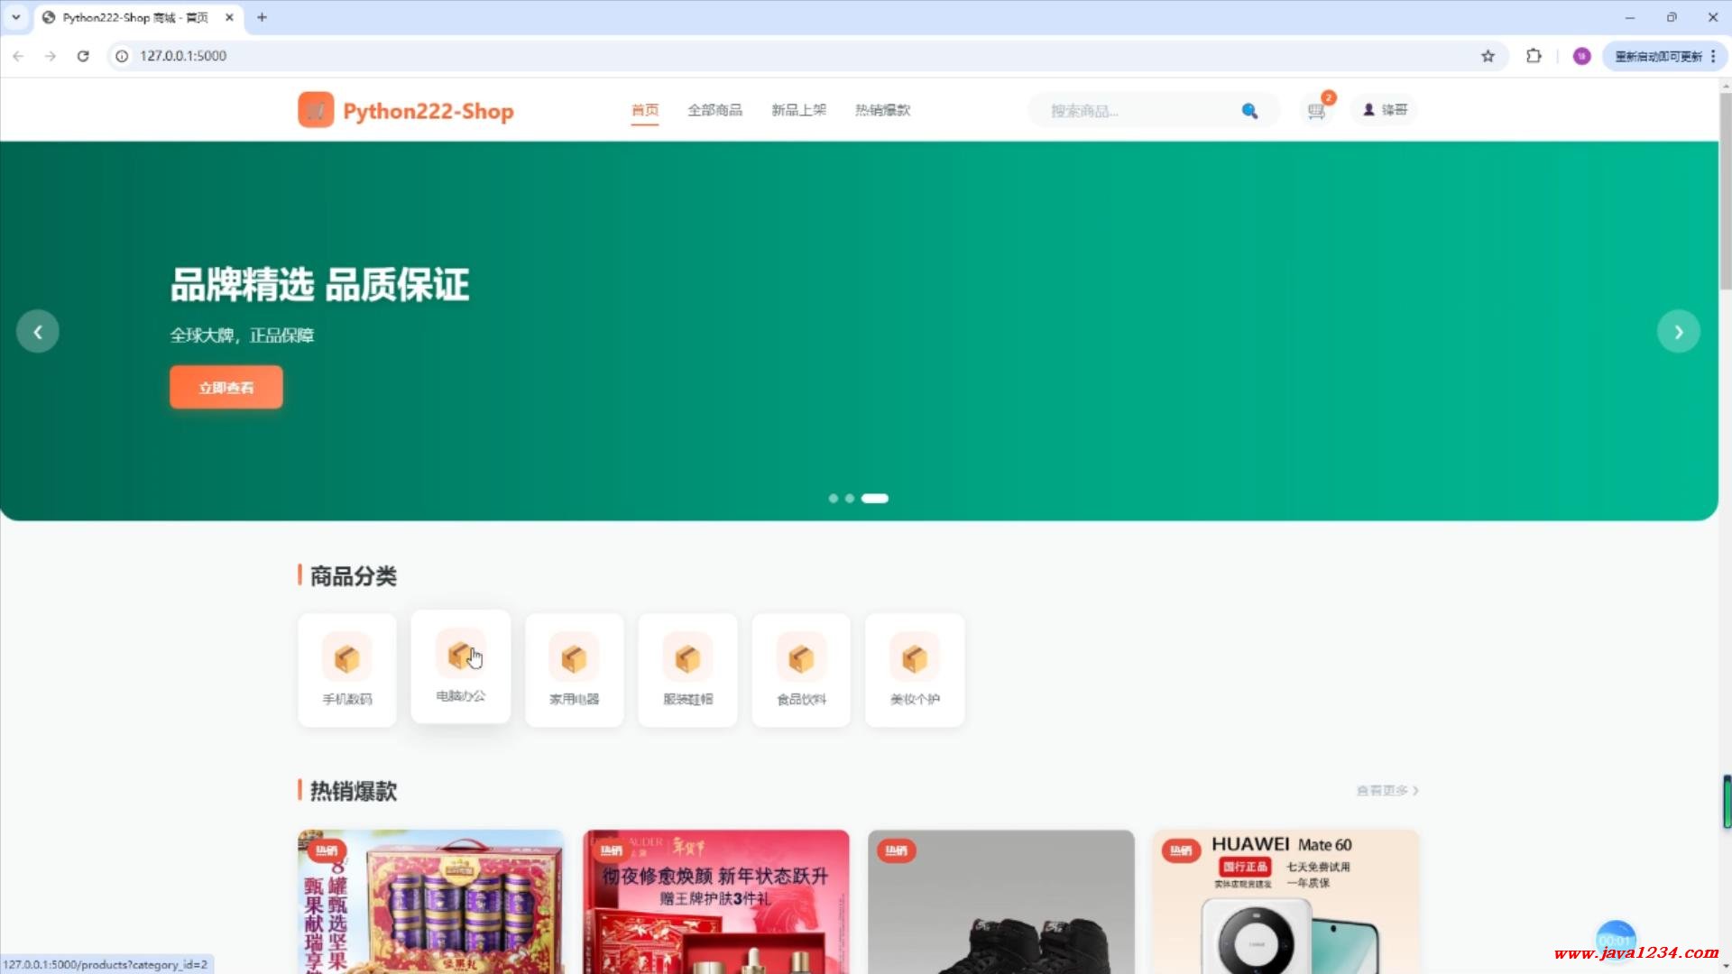
Task: Select the first carousel indicator dot
Action: 833,498
